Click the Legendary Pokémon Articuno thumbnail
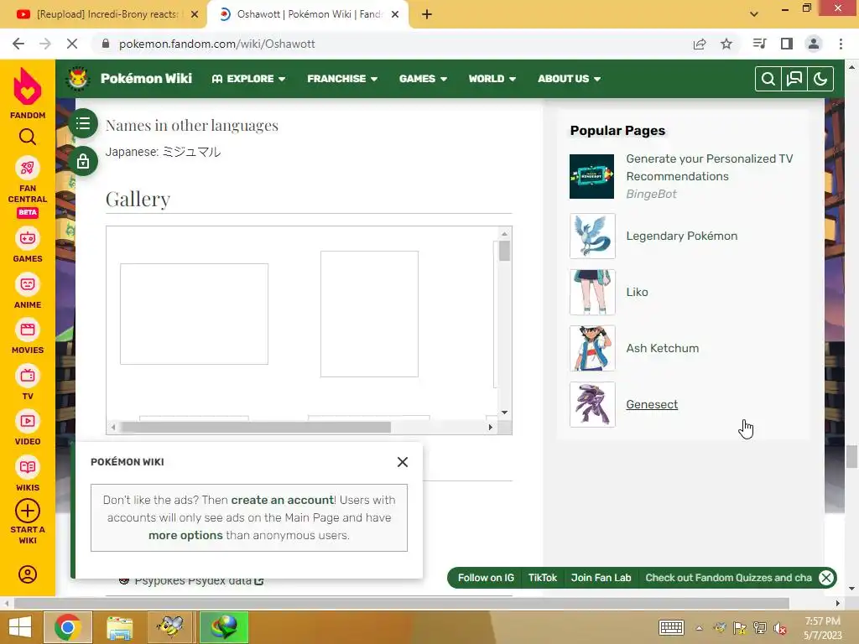Screen dimensions: 859x644 592,236
